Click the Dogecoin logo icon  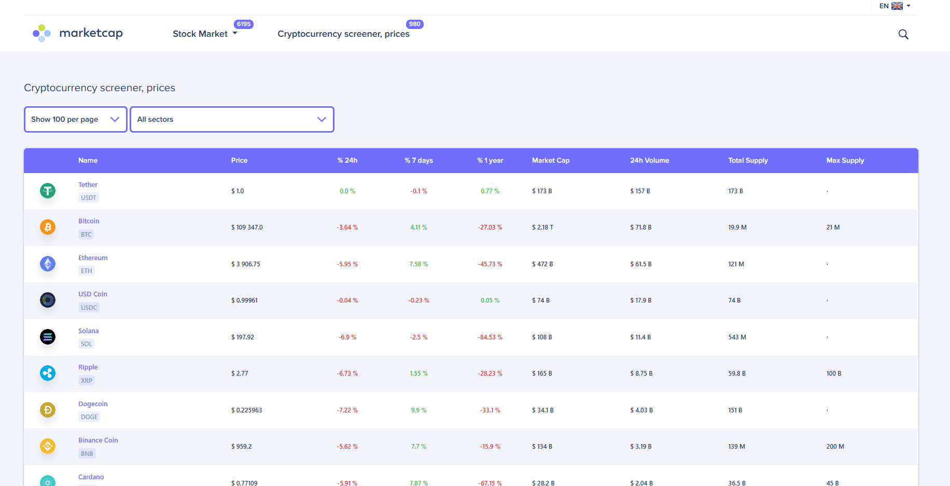tap(48, 410)
